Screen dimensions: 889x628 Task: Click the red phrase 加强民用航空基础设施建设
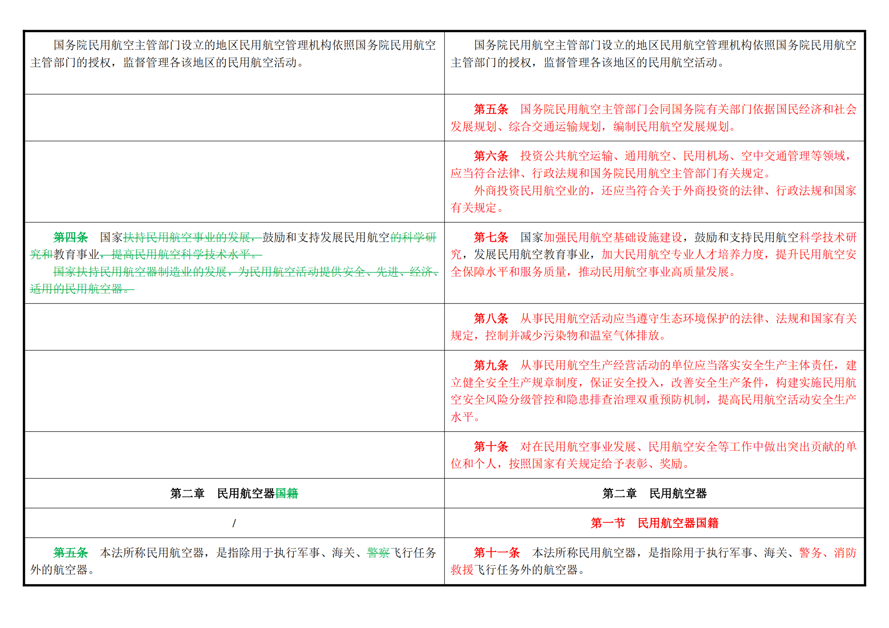(613, 237)
